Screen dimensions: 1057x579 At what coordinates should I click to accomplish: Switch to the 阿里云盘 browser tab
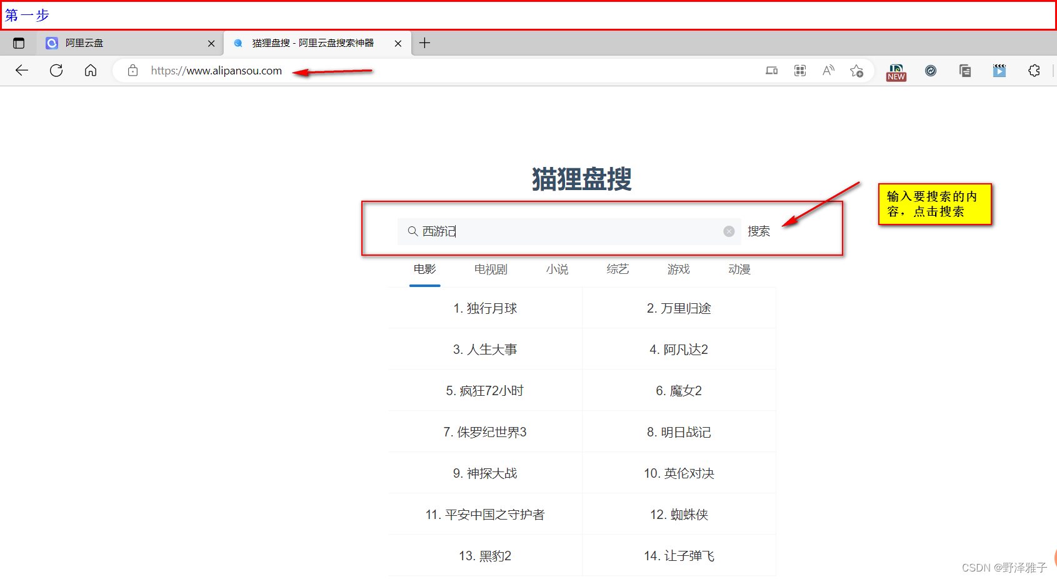[129, 43]
